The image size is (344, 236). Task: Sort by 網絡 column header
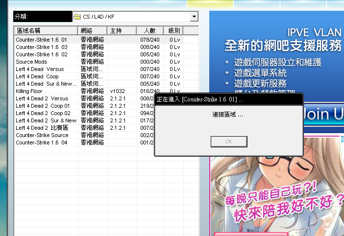[x=92, y=31]
